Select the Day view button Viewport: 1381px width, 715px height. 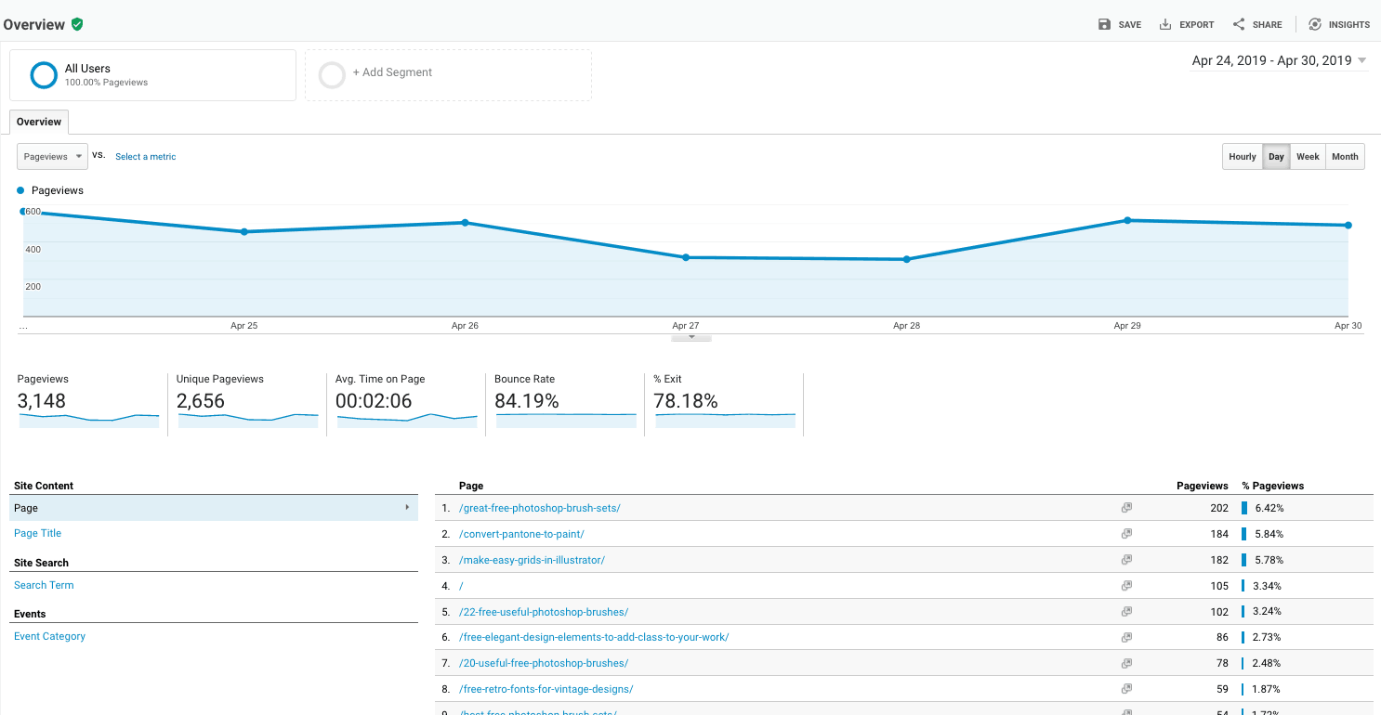click(1276, 156)
